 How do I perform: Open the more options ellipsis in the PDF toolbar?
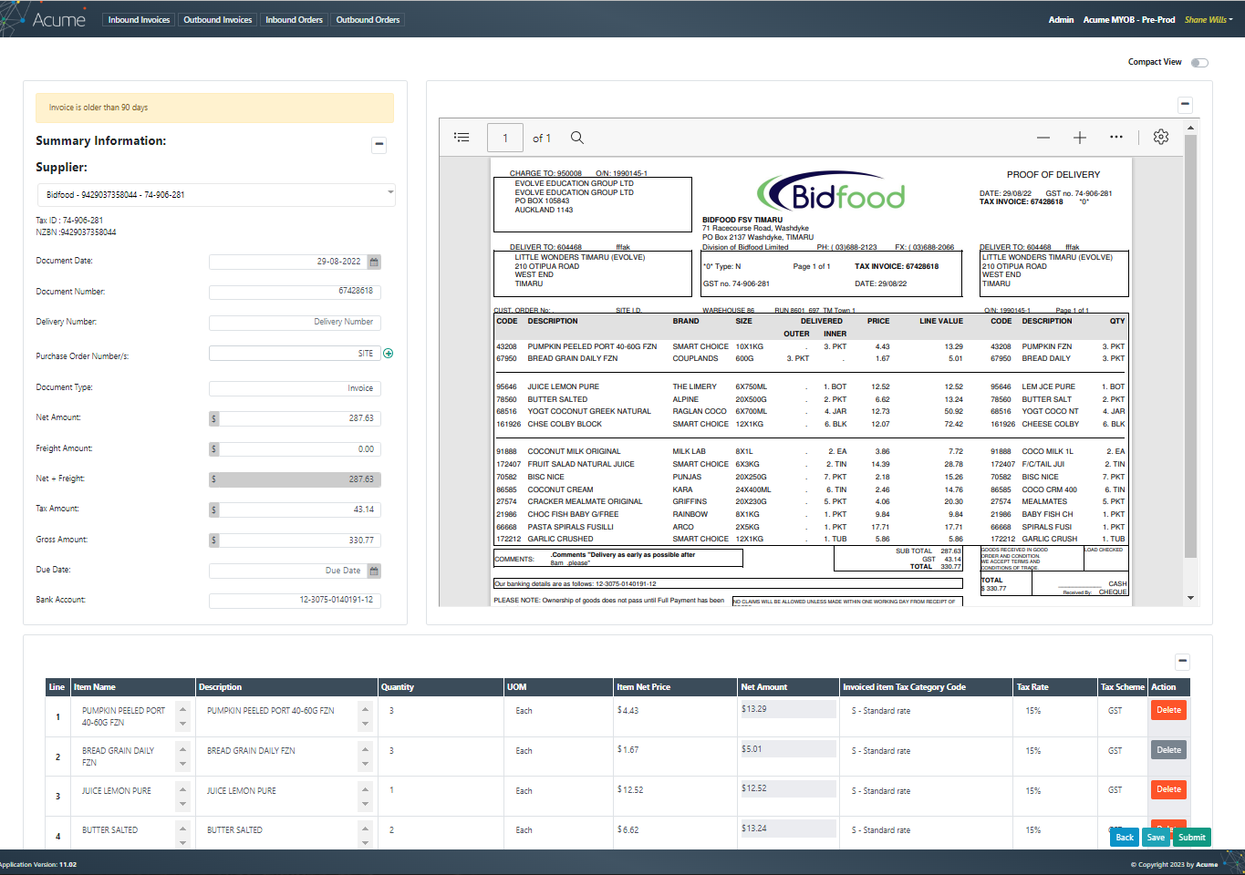[x=1115, y=137]
